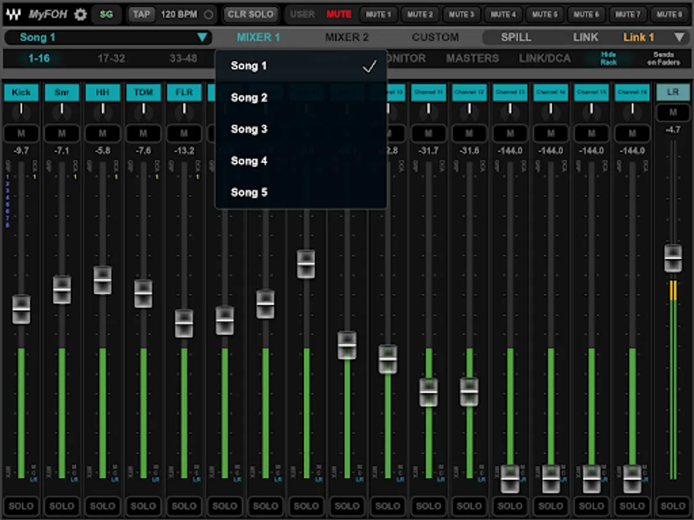Open the MASTERS layer tab
The image size is (694, 520).
pyautogui.click(x=472, y=58)
